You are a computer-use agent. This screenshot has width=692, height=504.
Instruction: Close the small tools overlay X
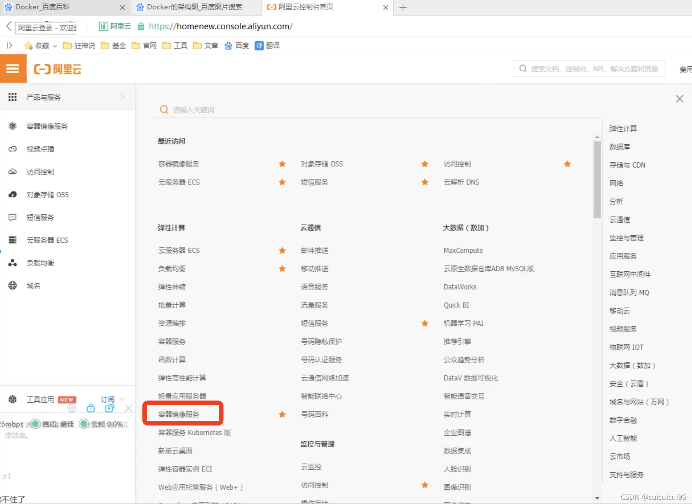point(128,408)
